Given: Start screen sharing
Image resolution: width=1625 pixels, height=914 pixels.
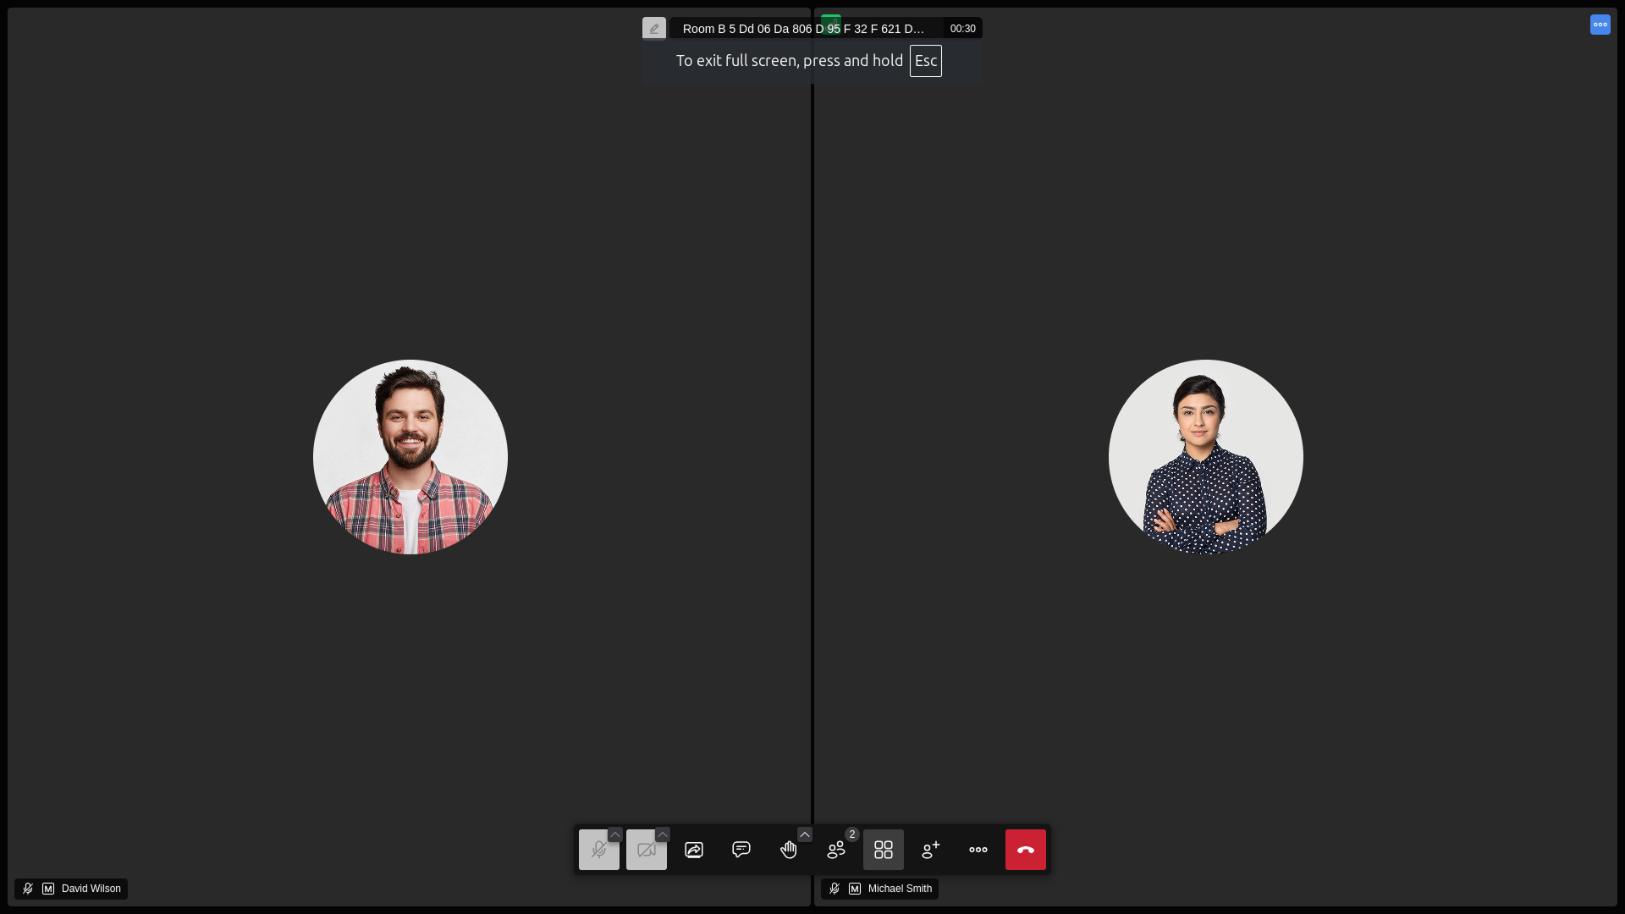Looking at the screenshot, I should tap(694, 850).
